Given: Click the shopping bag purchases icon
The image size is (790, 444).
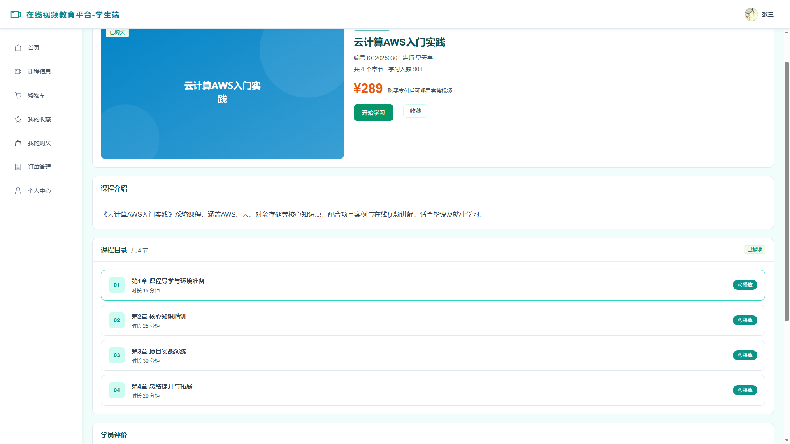Looking at the screenshot, I should tap(18, 143).
